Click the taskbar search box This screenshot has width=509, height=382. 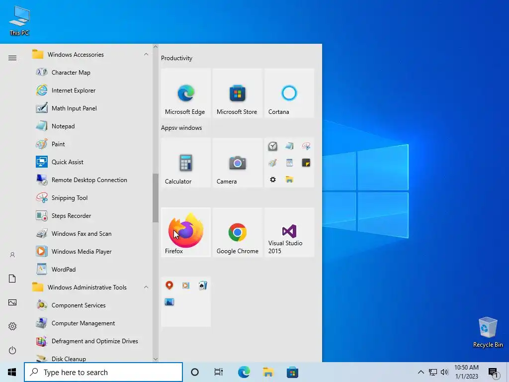click(103, 372)
